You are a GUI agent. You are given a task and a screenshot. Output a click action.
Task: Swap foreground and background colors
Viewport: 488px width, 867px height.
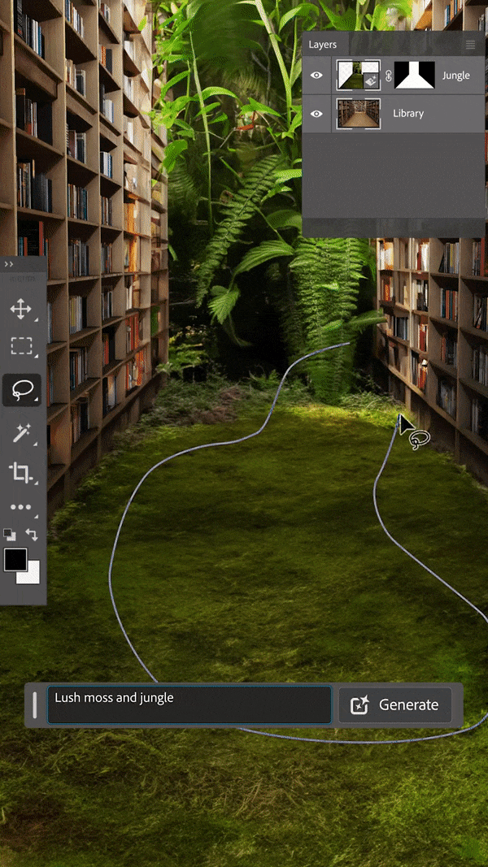(x=32, y=535)
